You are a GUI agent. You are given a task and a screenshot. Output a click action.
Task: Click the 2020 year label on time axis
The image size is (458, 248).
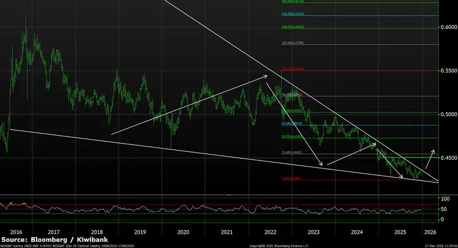(183, 232)
